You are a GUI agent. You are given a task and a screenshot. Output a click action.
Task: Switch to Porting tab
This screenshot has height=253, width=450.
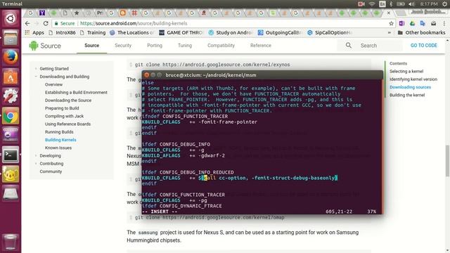(x=155, y=45)
